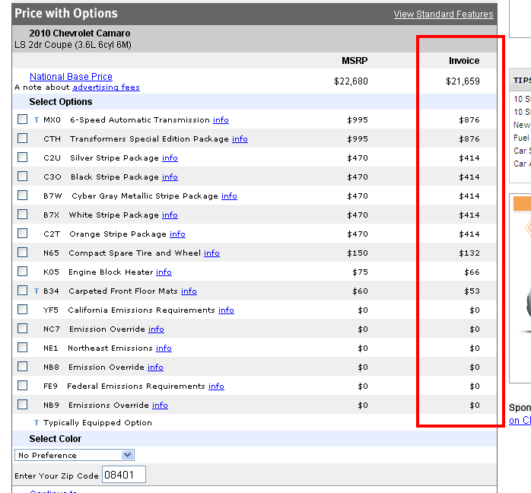Enable the Black Stripe Package option

click(23, 177)
